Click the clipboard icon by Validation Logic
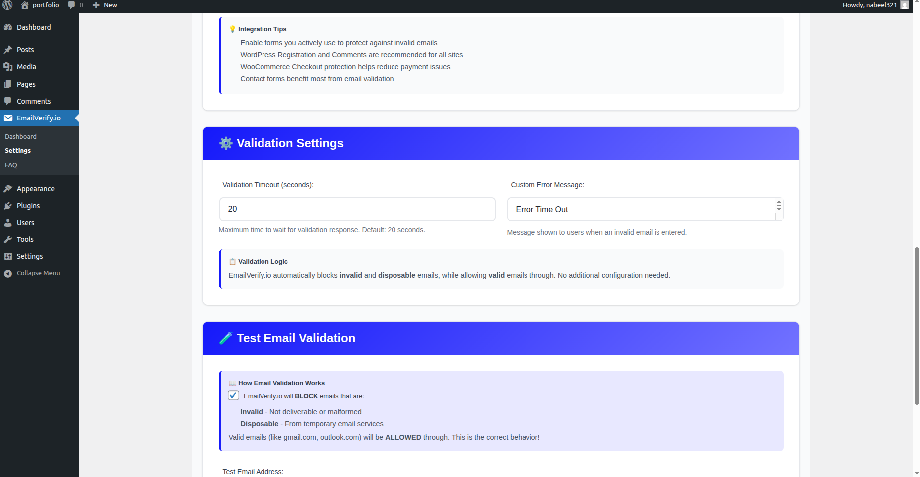 [x=232, y=262]
